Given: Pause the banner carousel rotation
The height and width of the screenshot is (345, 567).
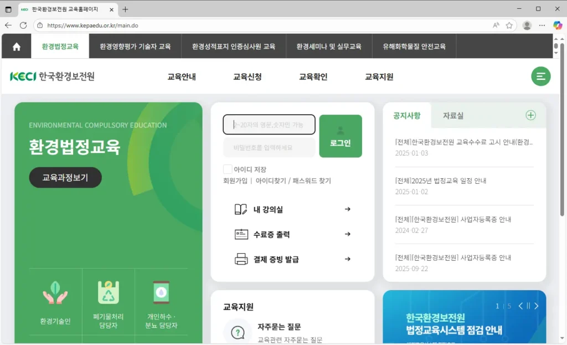Looking at the screenshot, I should click(x=528, y=306).
